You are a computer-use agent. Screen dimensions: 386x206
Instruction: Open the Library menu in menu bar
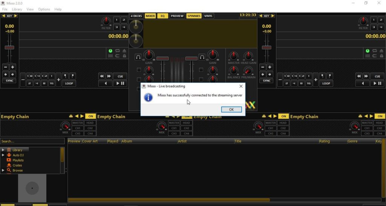[x=17, y=9]
